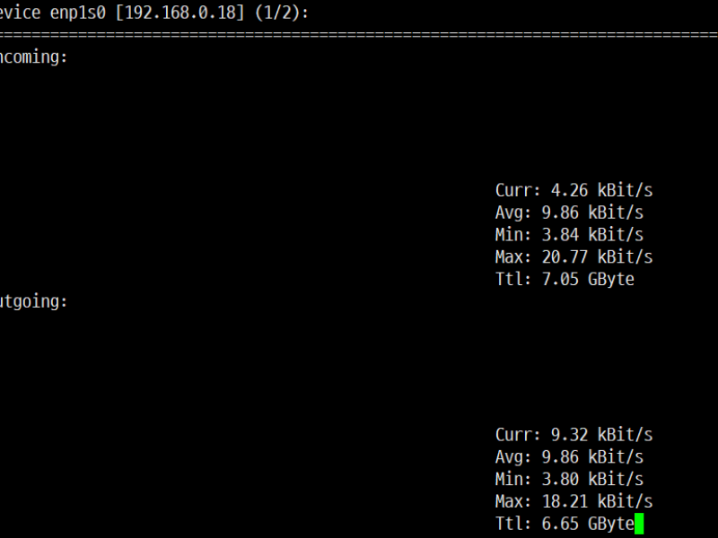Click incoming "Curr: 4.26 kBit/s" value
The image size is (718, 538).
[x=574, y=190]
